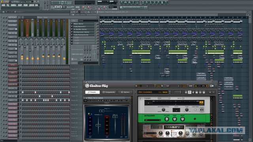Click the Guitar Rig logo

click(x=96, y=86)
